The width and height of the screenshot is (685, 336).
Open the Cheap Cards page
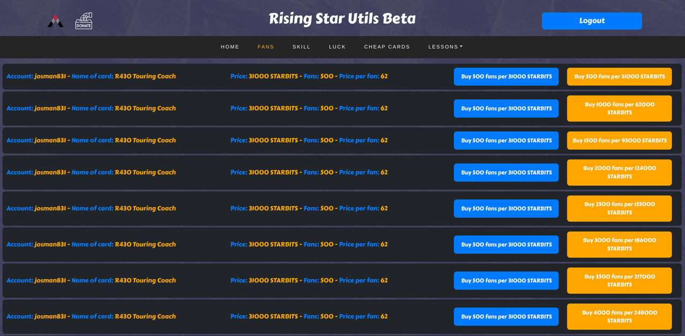point(387,47)
